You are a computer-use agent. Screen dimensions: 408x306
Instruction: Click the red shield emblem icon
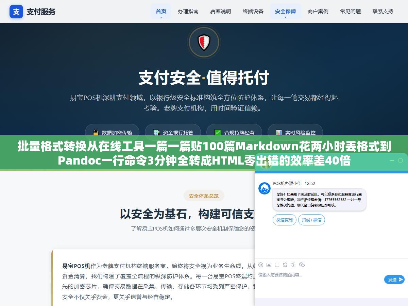204,43
